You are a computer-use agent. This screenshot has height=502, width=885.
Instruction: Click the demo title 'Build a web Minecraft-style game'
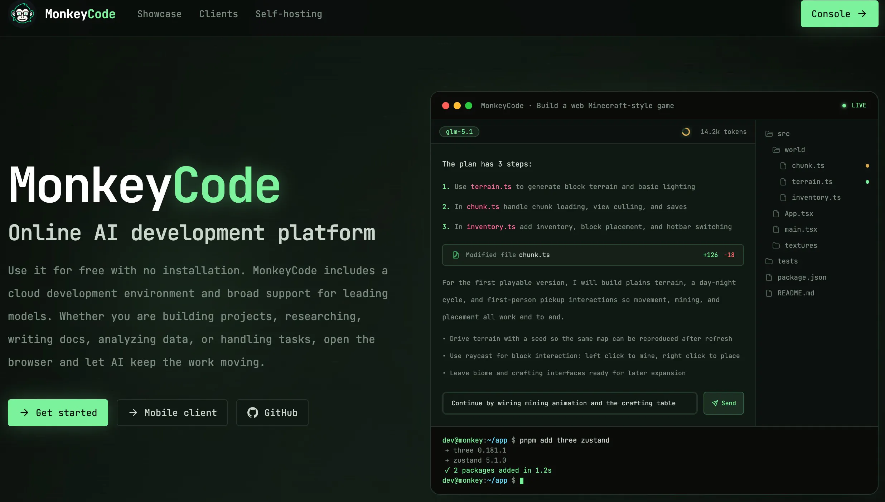pos(605,106)
